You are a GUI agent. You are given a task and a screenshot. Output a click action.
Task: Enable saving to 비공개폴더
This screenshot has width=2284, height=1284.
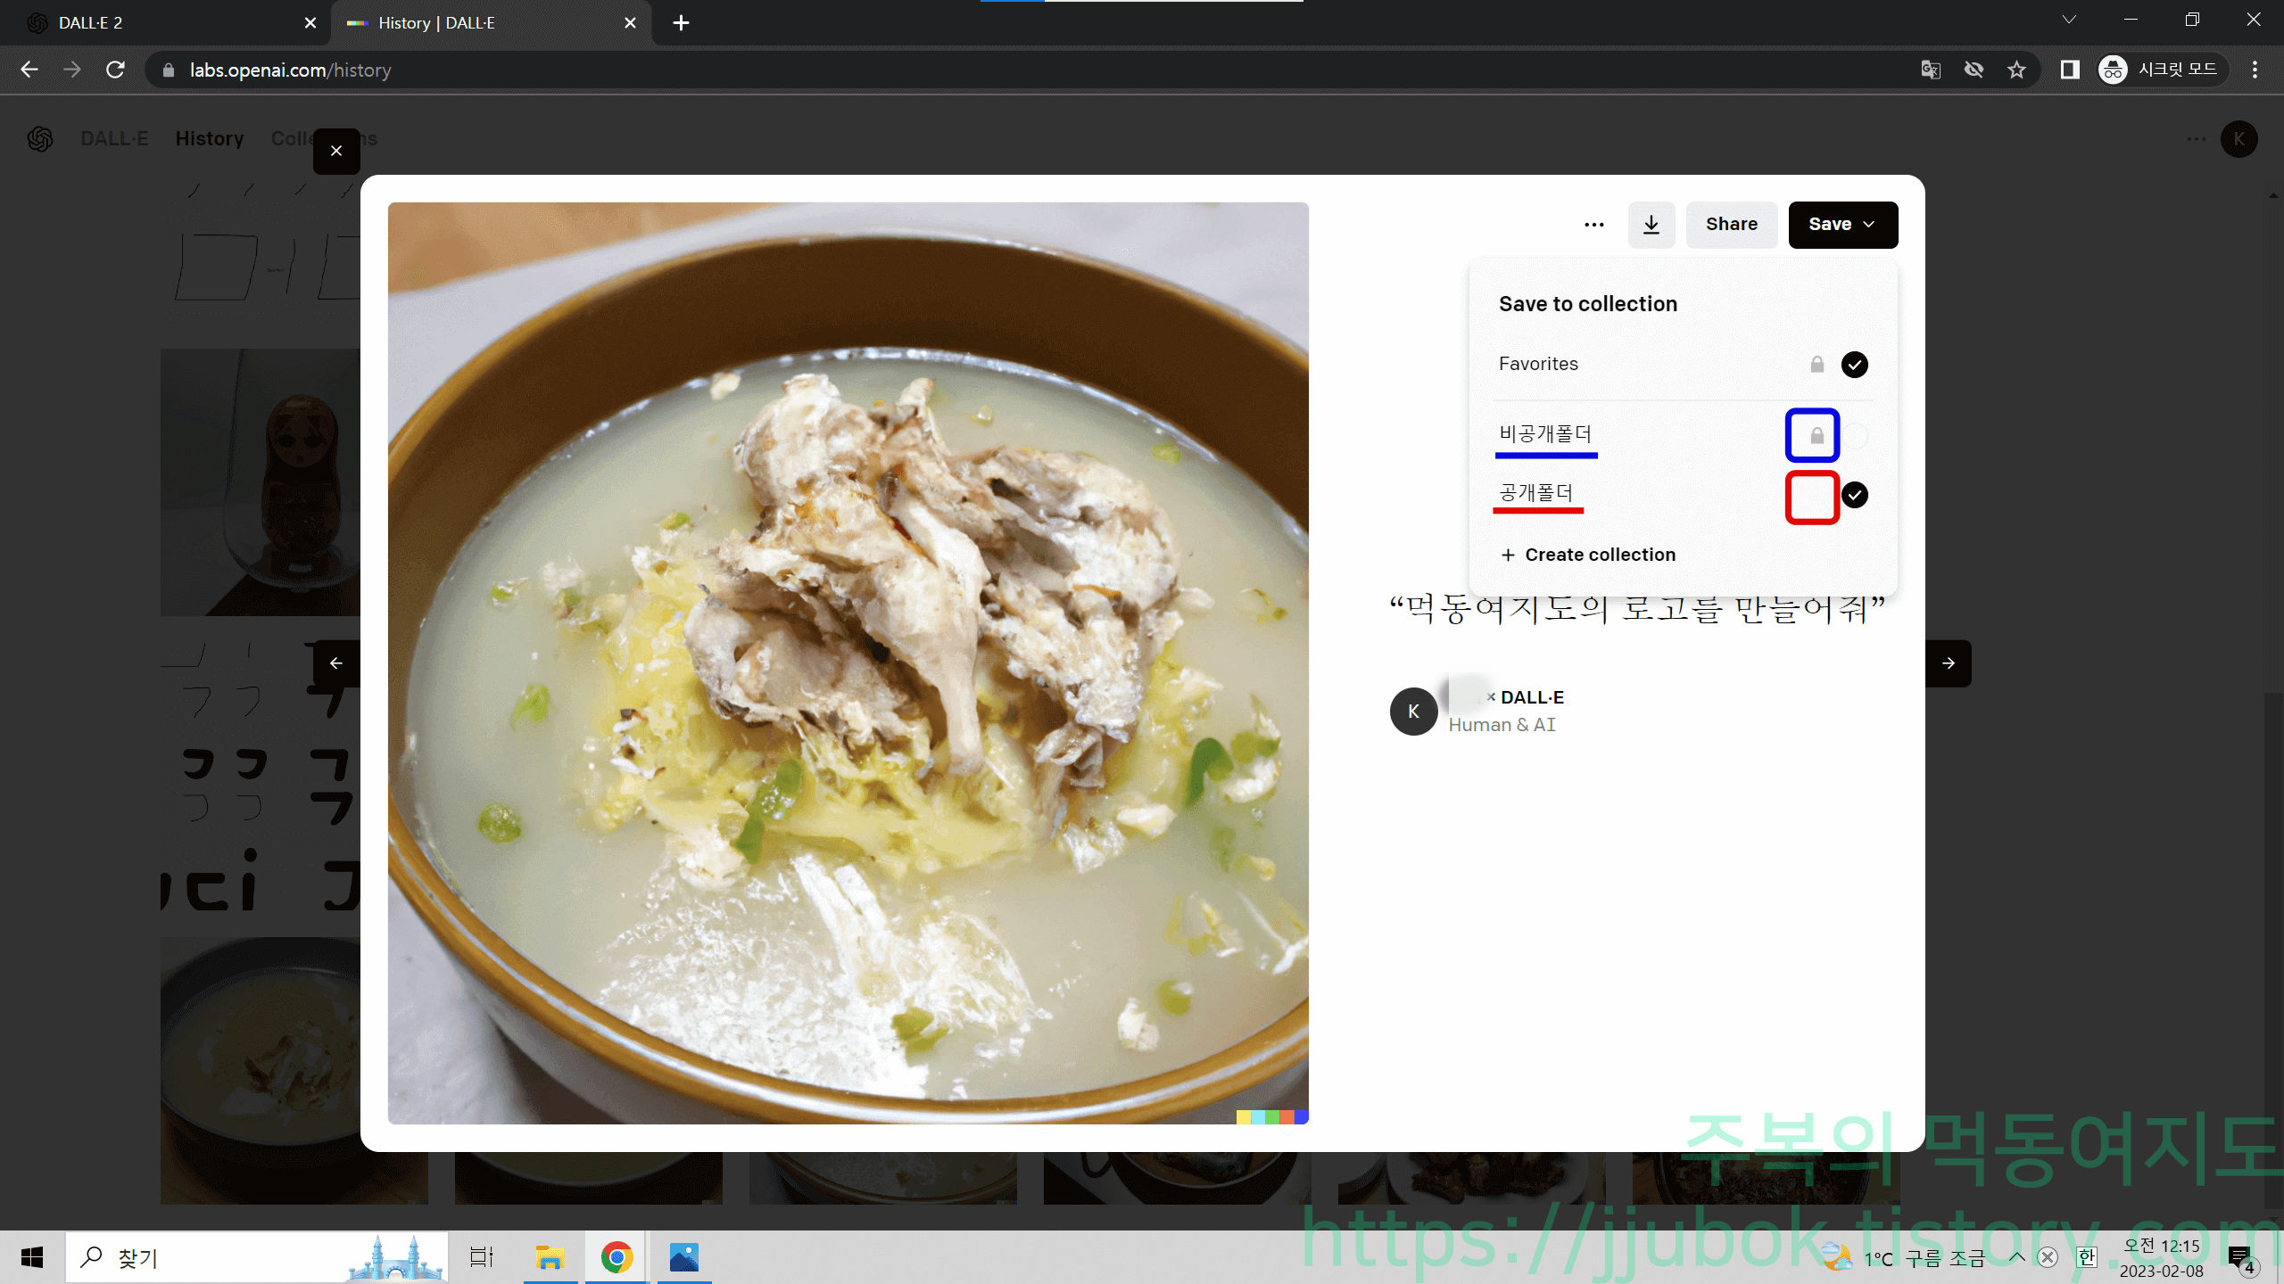(x=1854, y=436)
